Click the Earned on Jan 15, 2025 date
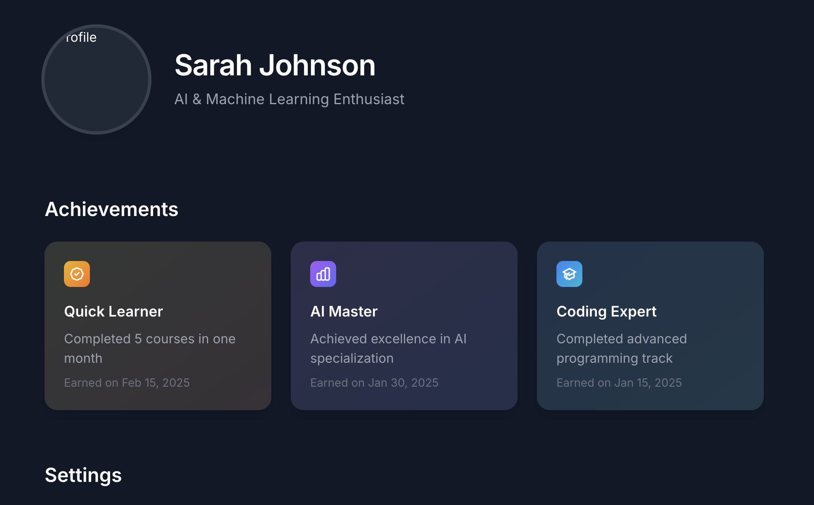Viewport: 814px width, 505px height. click(619, 383)
